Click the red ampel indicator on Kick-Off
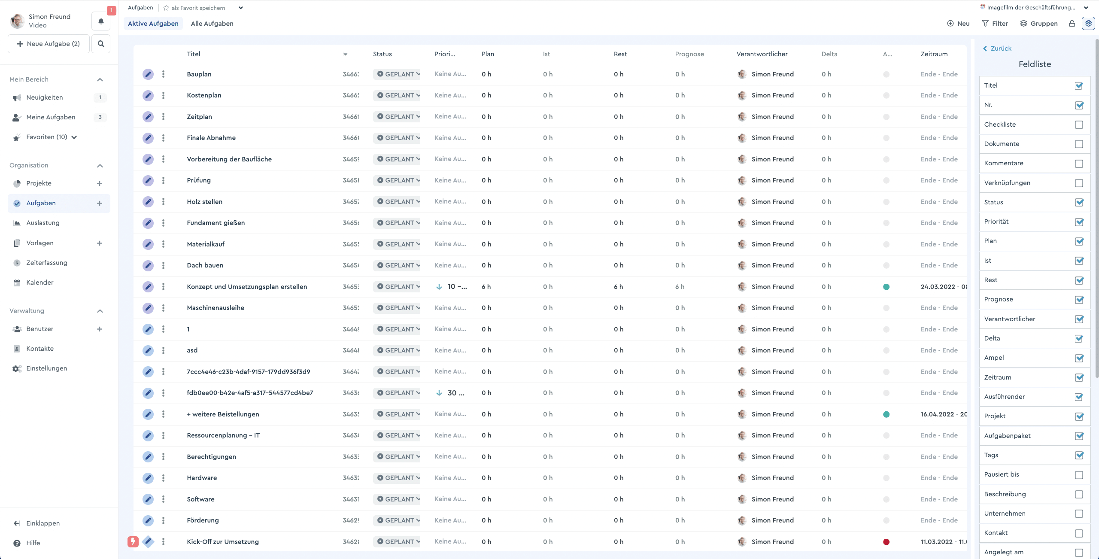 pos(886,542)
